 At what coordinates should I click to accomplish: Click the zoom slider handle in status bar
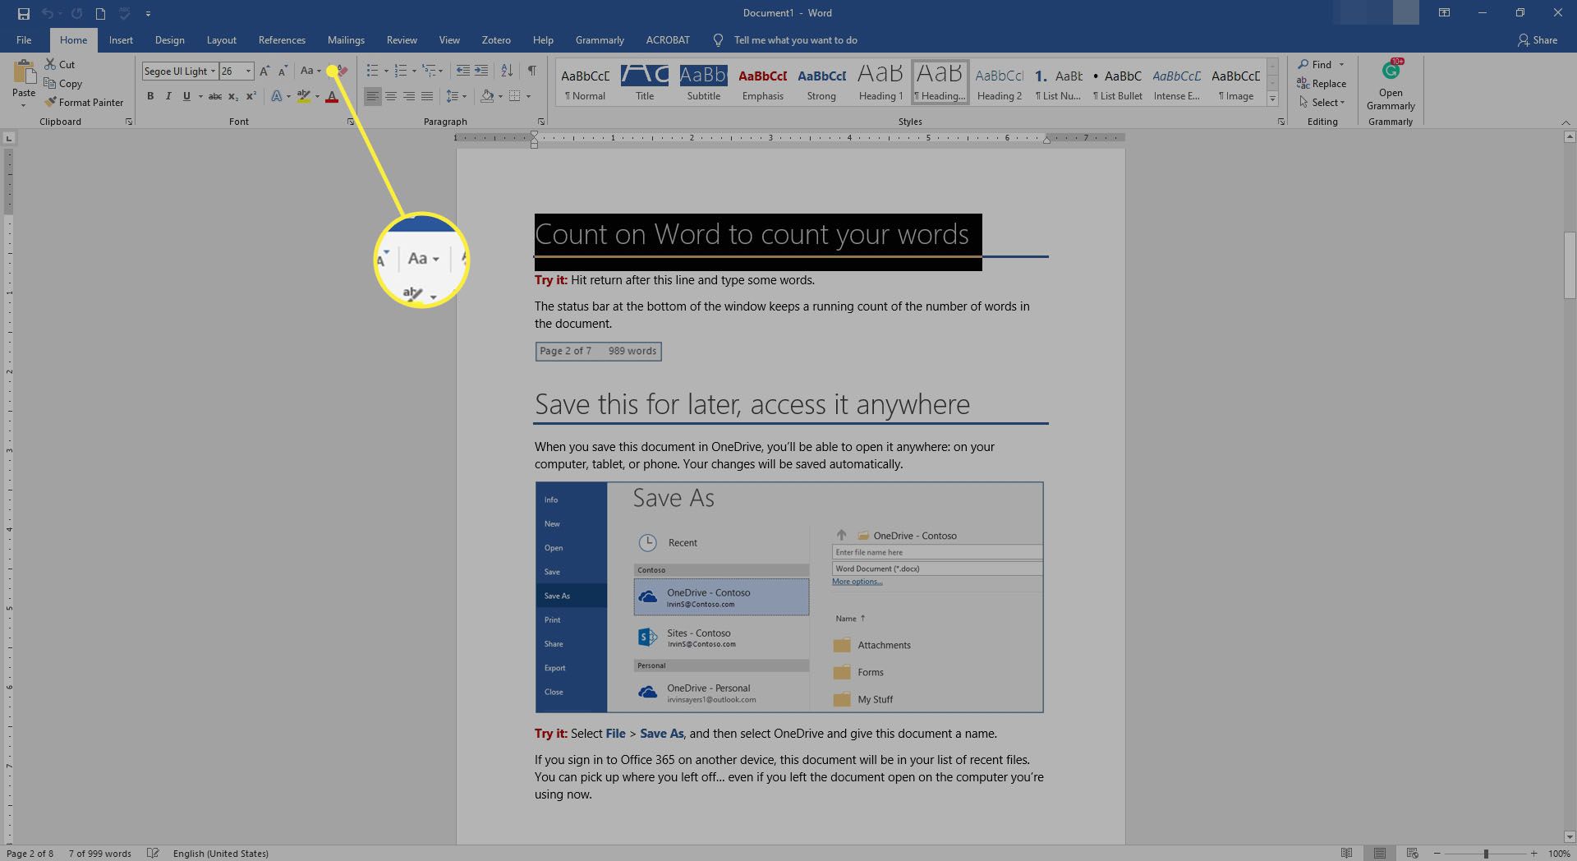tap(1486, 854)
